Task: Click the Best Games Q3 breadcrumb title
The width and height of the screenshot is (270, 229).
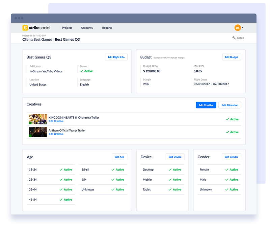Action: (x=67, y=40)
